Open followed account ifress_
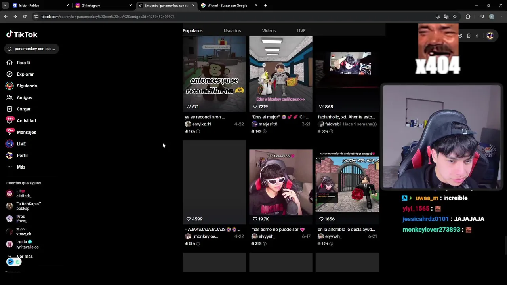This screenshot has width=507, height=285. click(17, 219)
